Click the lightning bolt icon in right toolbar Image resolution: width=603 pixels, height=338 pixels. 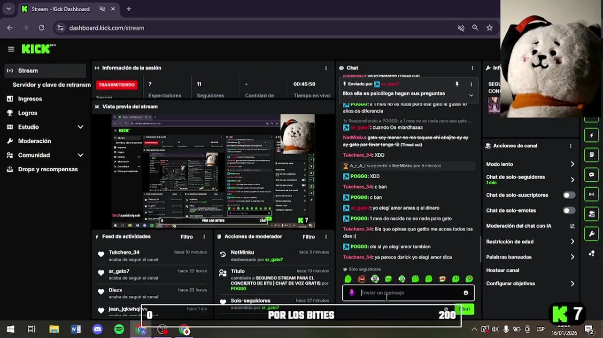pyautogui.click(x=591, y=136)
